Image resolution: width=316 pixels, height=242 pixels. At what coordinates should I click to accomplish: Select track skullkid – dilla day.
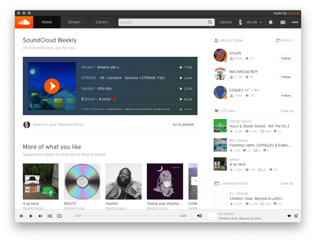[x=137, y=89]
